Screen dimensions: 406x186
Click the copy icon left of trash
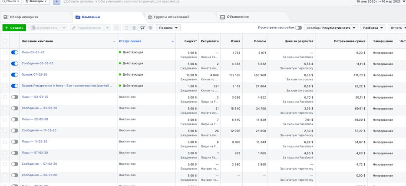point(117,28)
